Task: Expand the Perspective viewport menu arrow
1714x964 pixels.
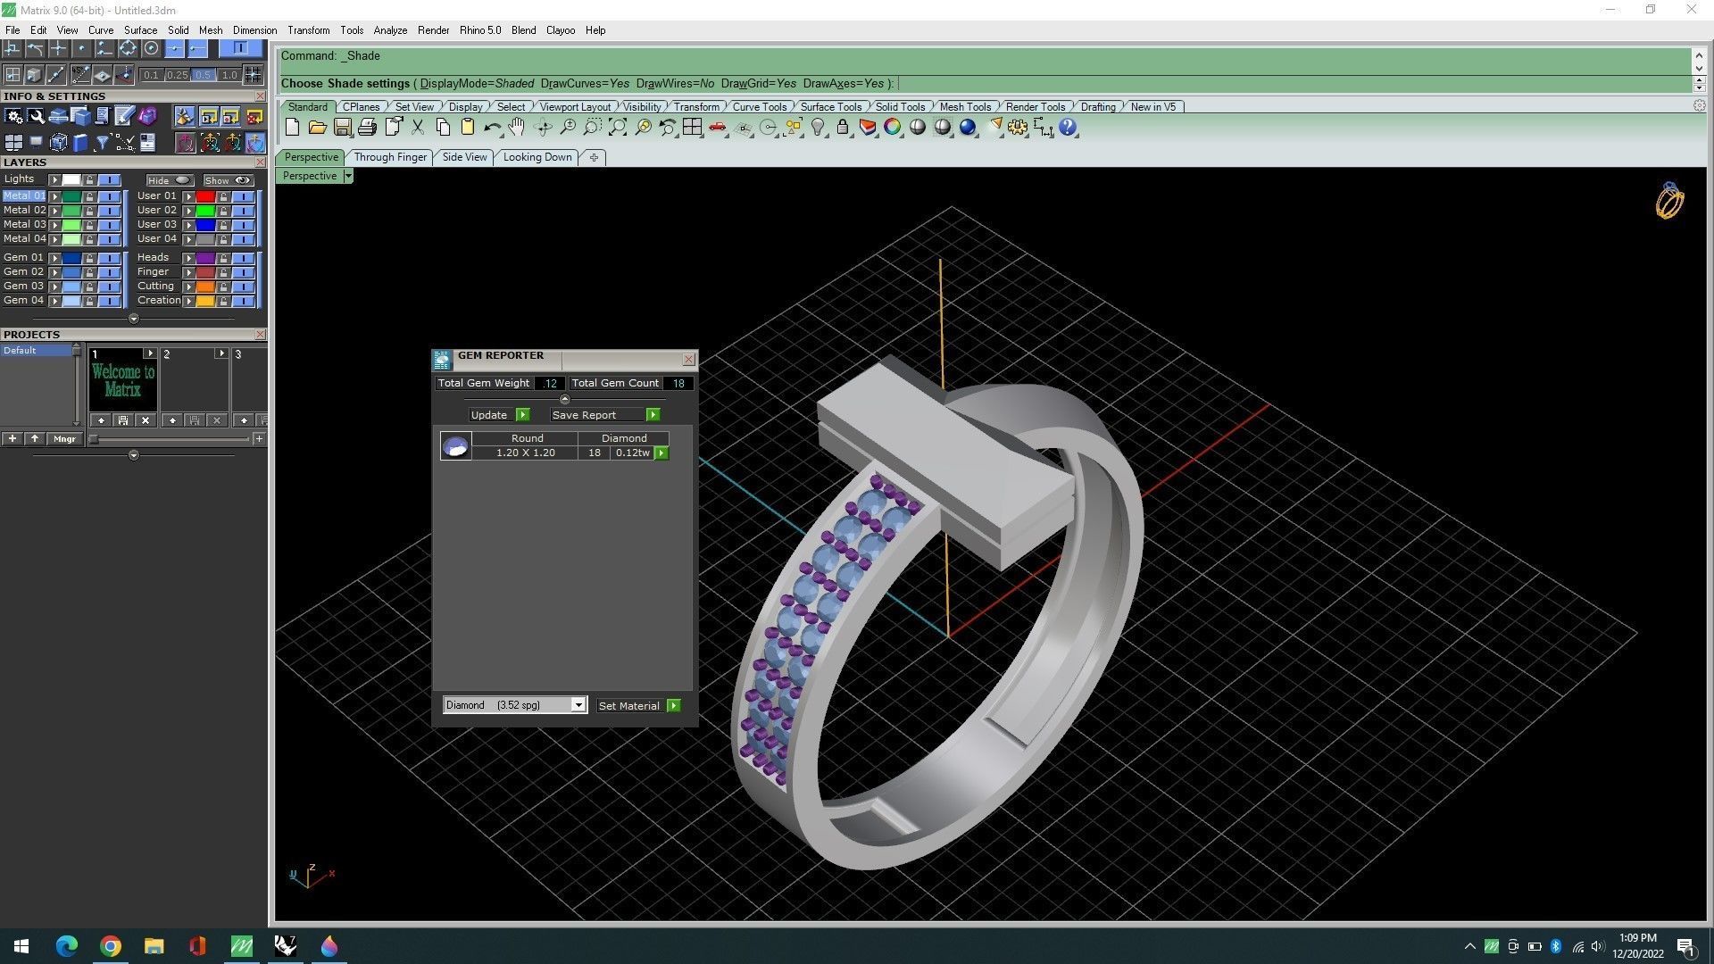Action: pos(348,176)
